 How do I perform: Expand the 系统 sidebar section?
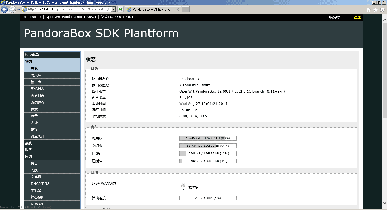click(52, 143)
